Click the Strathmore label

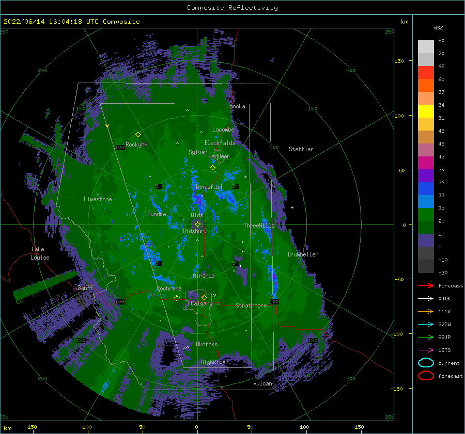251,306
